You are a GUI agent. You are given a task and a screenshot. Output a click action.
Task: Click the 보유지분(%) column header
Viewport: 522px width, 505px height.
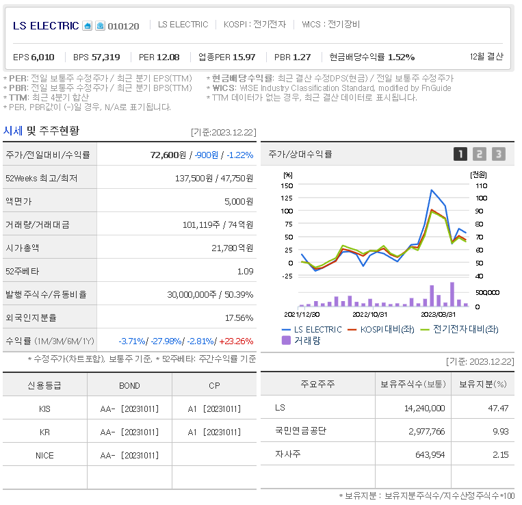tap(483, 384)
